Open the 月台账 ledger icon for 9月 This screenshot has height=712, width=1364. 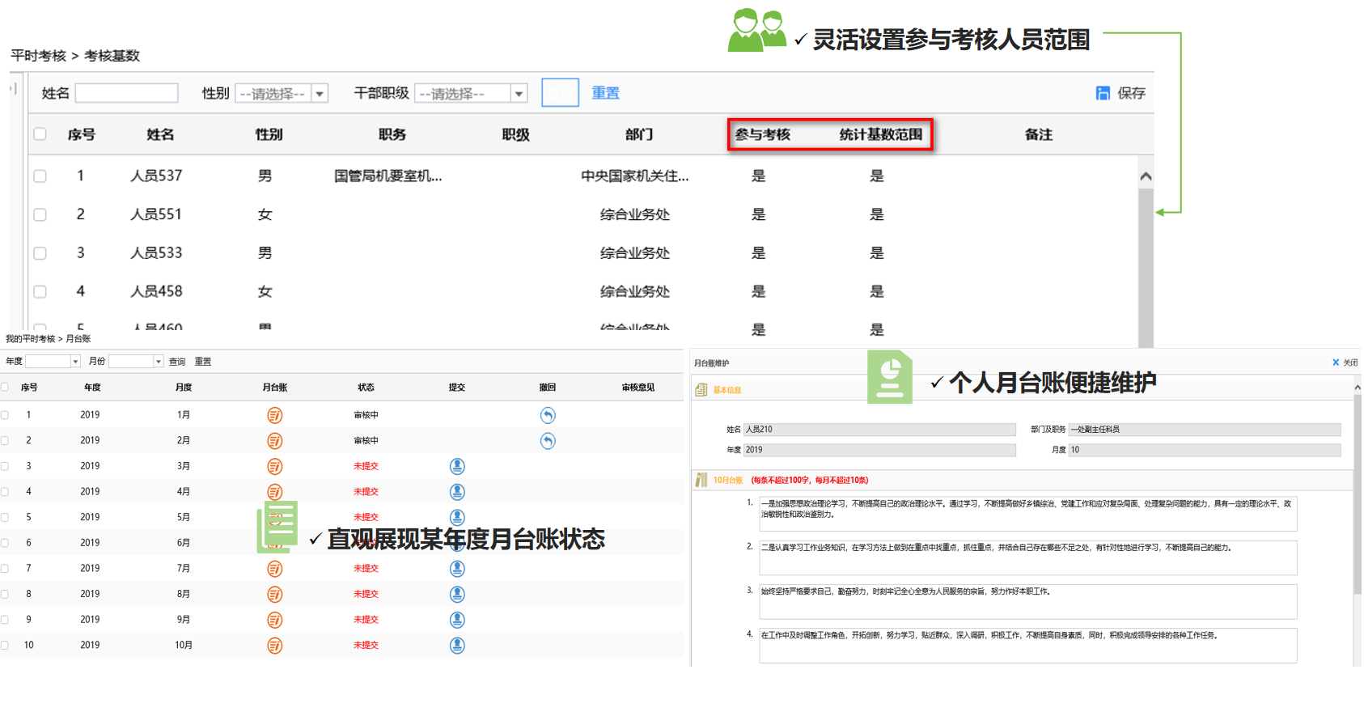[x=275, y=620]
